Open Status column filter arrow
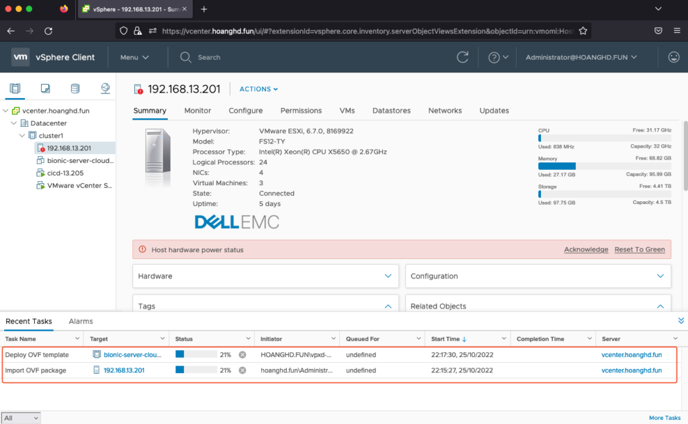This screenshot has height=424, width=688. pos(248,339)
